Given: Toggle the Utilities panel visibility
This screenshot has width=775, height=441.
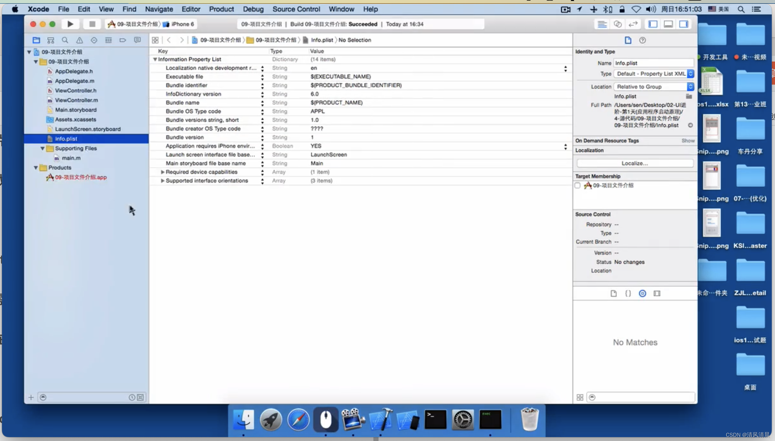Looking at the screenshot, I should [x=684, y=24].
